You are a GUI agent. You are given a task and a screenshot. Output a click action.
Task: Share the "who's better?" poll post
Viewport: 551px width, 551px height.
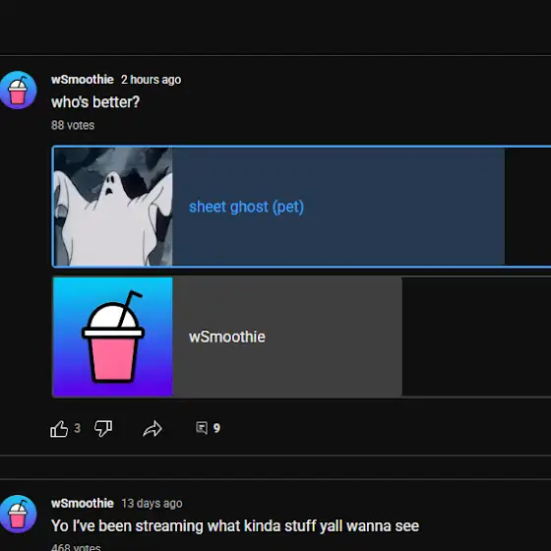[x=153, y=429]
